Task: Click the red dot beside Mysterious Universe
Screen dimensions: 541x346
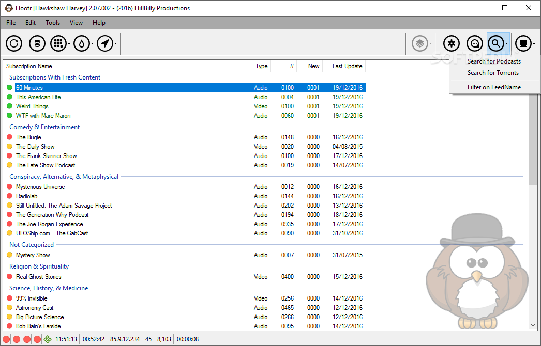Action: click(10, 187)
